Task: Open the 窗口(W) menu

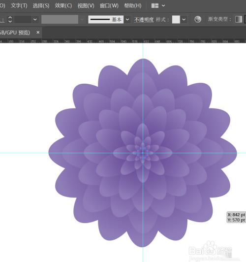Action: click(109, 6)
